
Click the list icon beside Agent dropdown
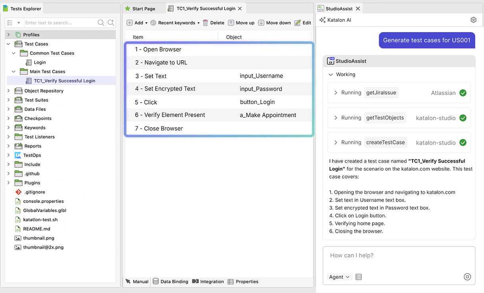pos(359,277)
